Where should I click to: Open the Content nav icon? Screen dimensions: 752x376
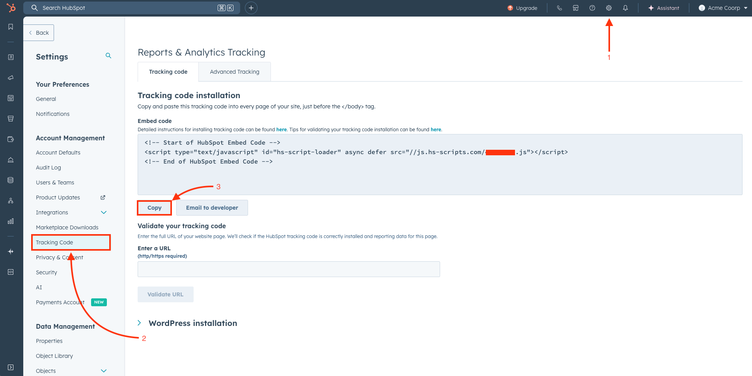coord(11,98)
